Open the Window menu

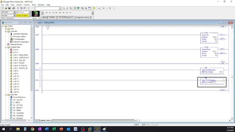coord(41,5)
